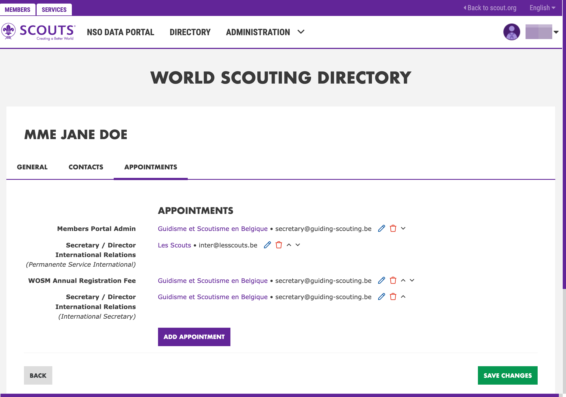566x397 pixels.
Task: Edit the Les Scouts appointment
Action: point(267,245)
